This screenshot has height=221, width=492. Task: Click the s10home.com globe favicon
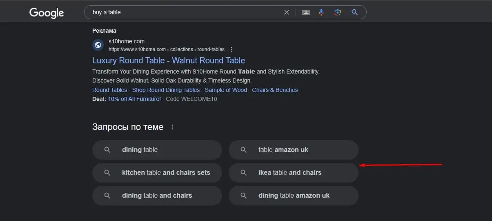[98, 45]
